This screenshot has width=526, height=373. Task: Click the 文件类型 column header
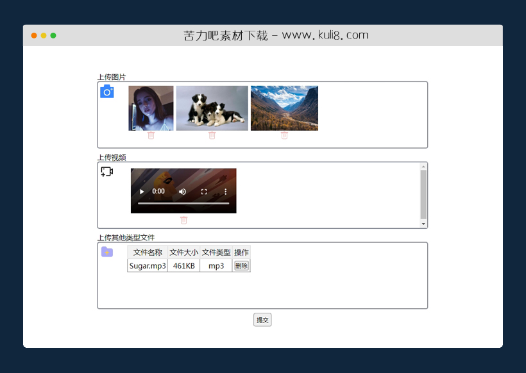[216, 252]
